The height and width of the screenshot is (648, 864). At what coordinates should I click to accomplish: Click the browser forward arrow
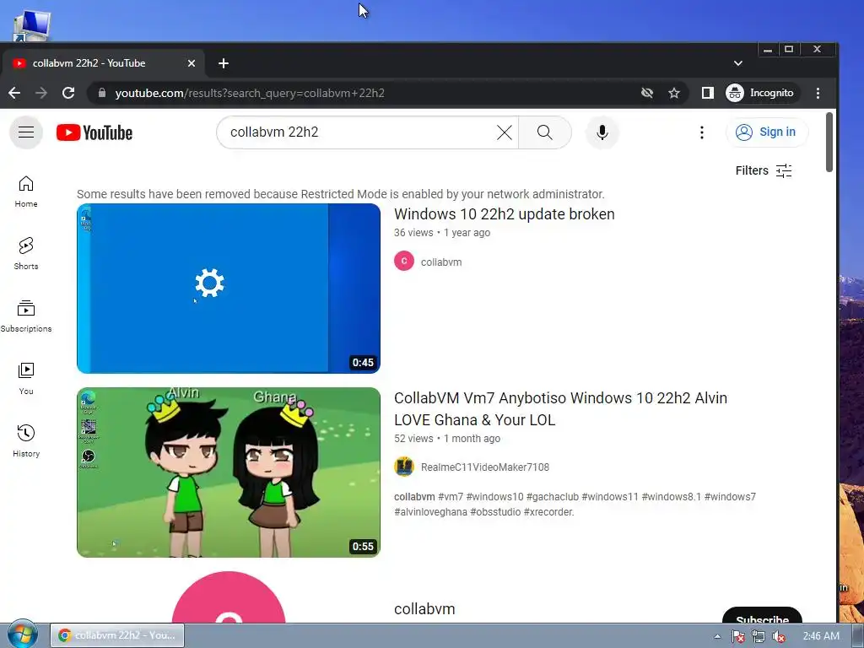41,93
